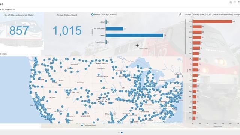Click the CA bar in state chart
This screenshot has height=135, width=240.
coord(212,21)
